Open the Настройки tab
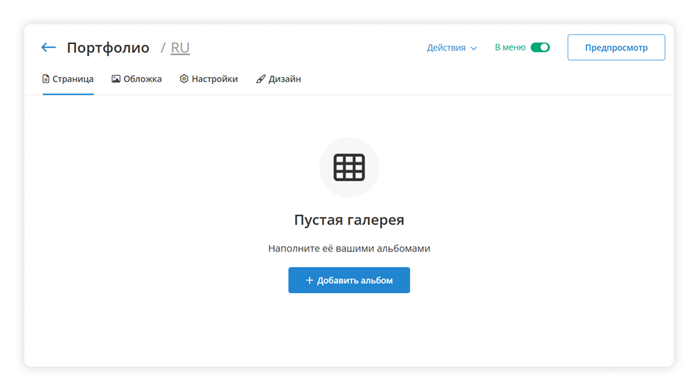The width and height of the screenshot is (698, 391). pos(209,79)
